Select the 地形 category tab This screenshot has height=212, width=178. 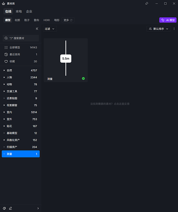(57, 20)
